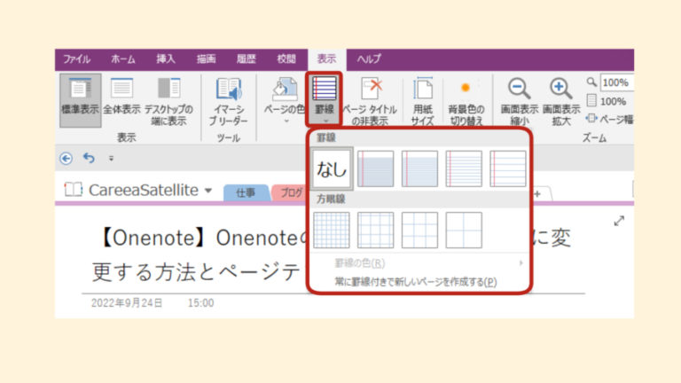
Task: Click the 罫線 rule lines button
Action: (325, 99)
